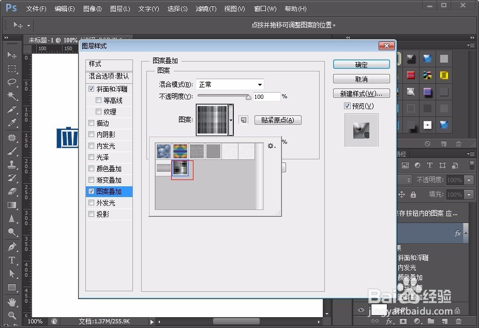Open 滤镜(T) menu
Viewport: 479px width, 328px height.
[206, 9]
